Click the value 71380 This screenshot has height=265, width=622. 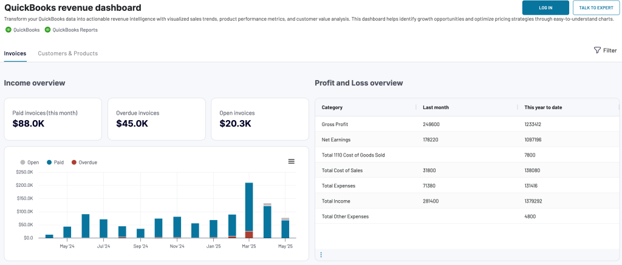429,186
